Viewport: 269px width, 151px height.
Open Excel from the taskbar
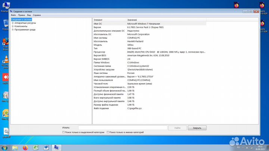point(36,147)
